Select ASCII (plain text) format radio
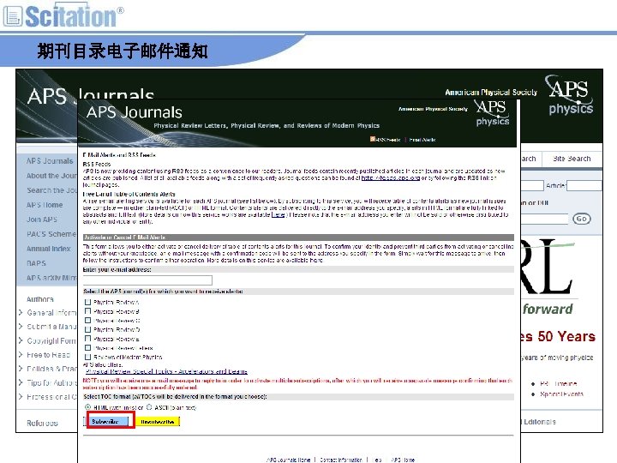 [x=149, y=407]
